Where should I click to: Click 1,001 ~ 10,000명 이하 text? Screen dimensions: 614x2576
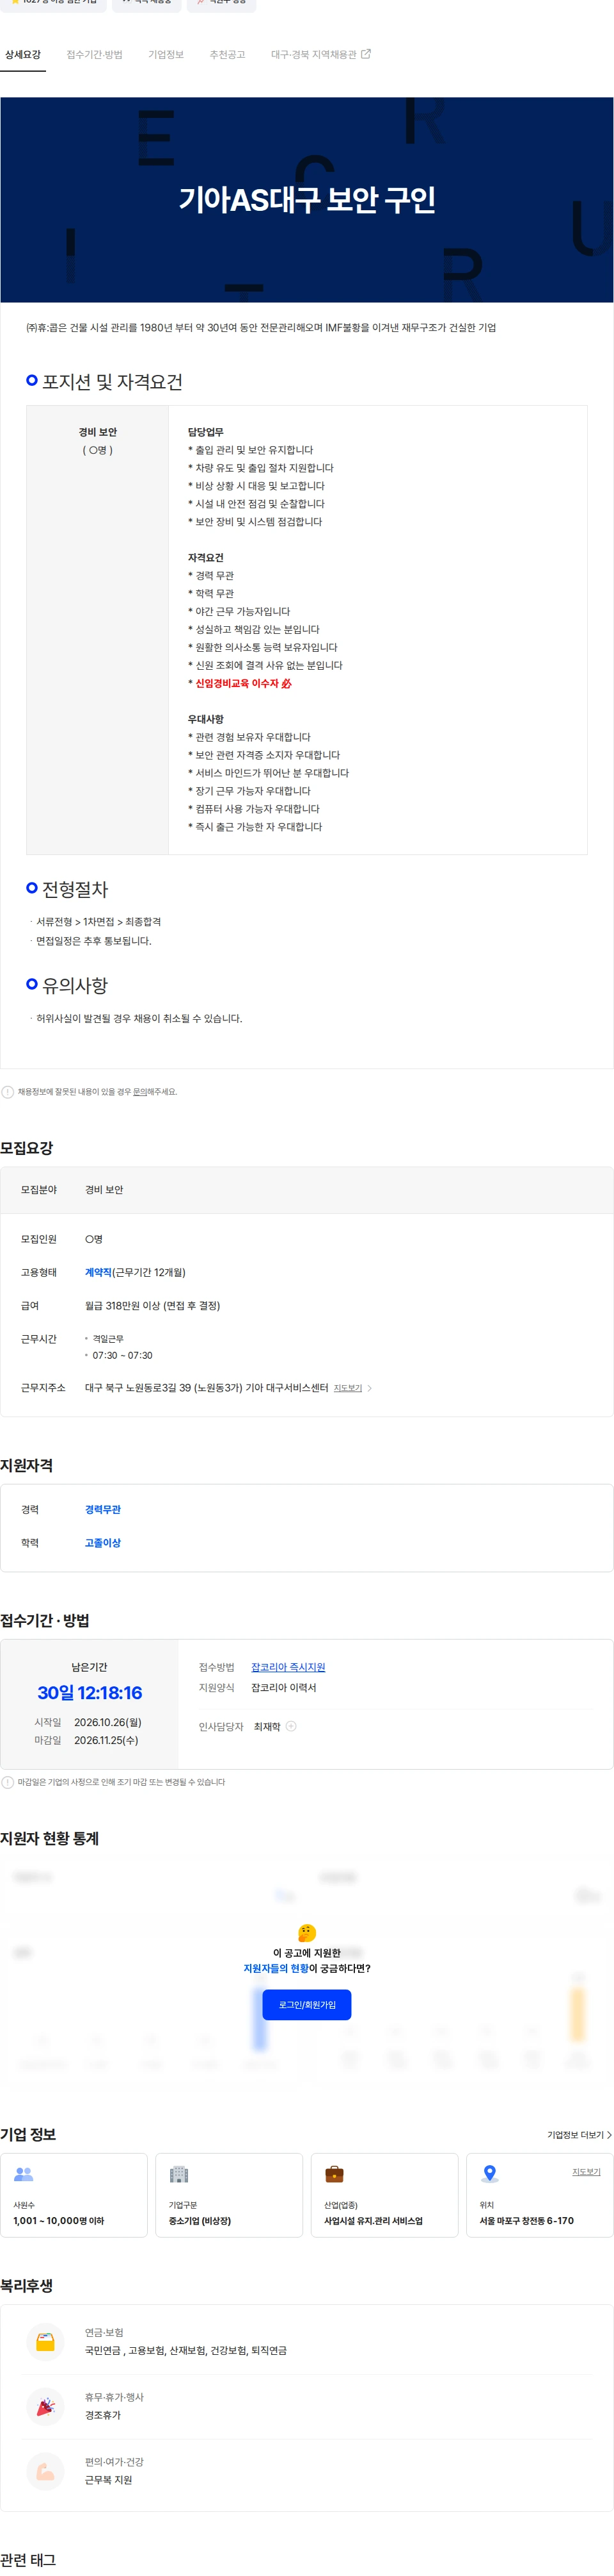pyautogui.click(x=59, y=2220)
